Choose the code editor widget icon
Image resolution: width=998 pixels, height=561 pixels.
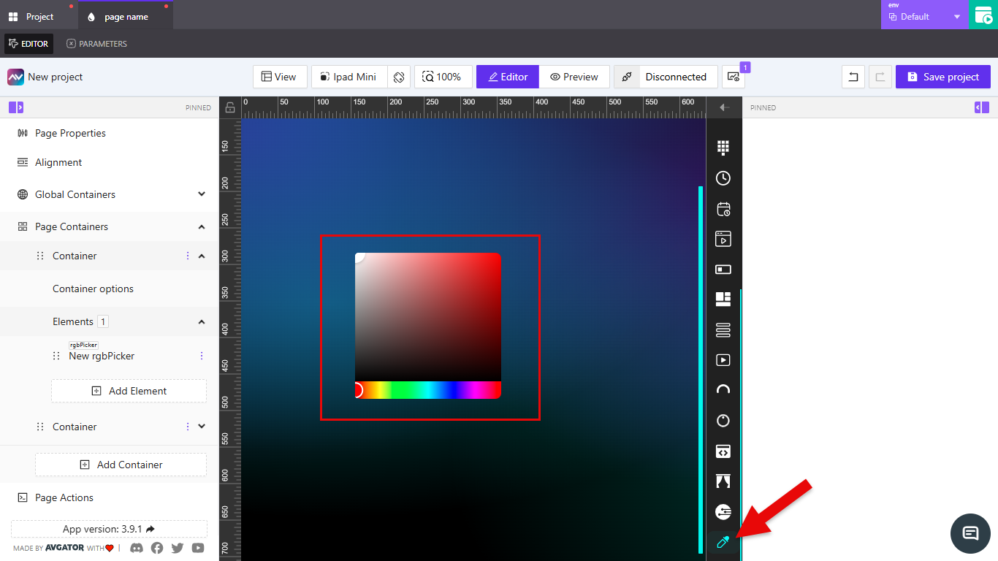coord(723,451)
